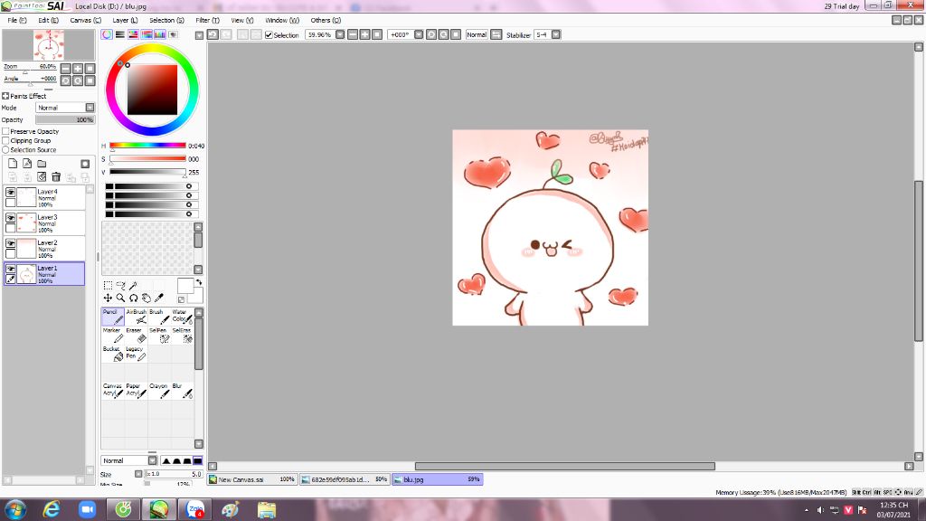Open the Filter menu
The height and width of the screenshot is (521, 926).
[x=207, y=20]
